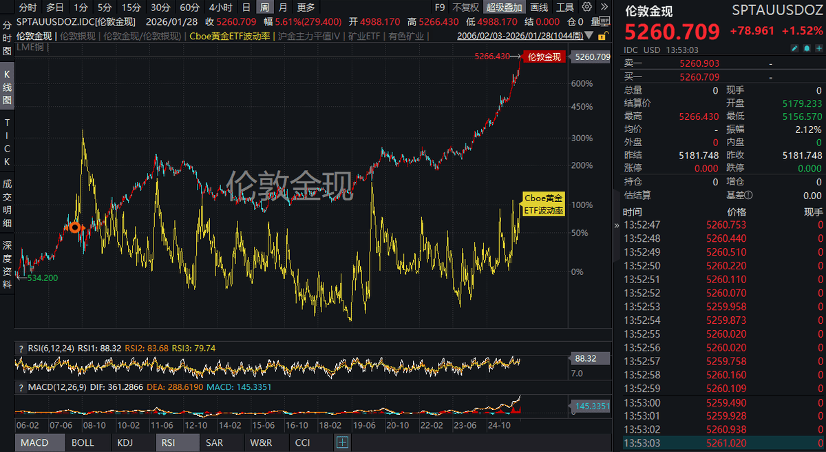This screenshot has width=826, height=452.
Task: Click the orange unlock padlock icon
Action: (x=602, y=35)
